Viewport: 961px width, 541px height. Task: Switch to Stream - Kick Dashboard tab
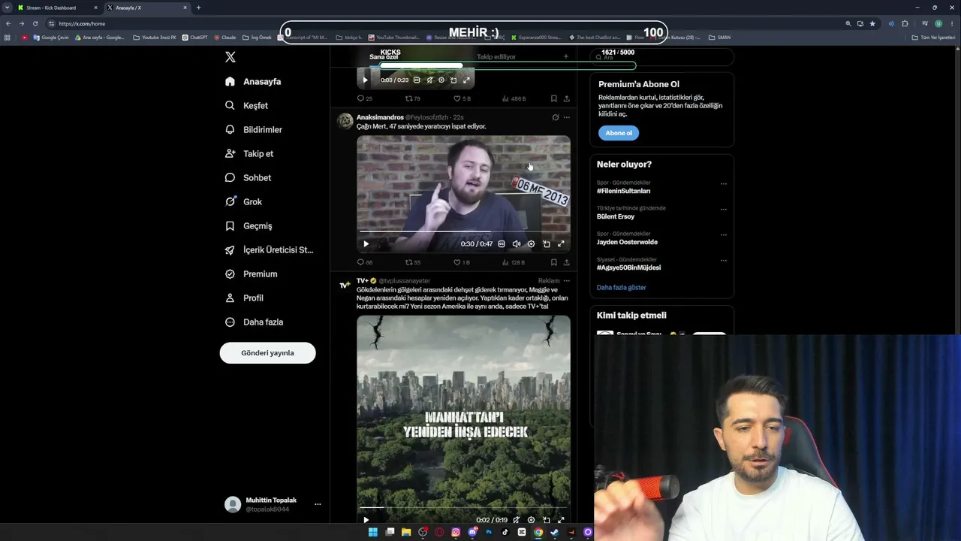click(x=57, y=8)
